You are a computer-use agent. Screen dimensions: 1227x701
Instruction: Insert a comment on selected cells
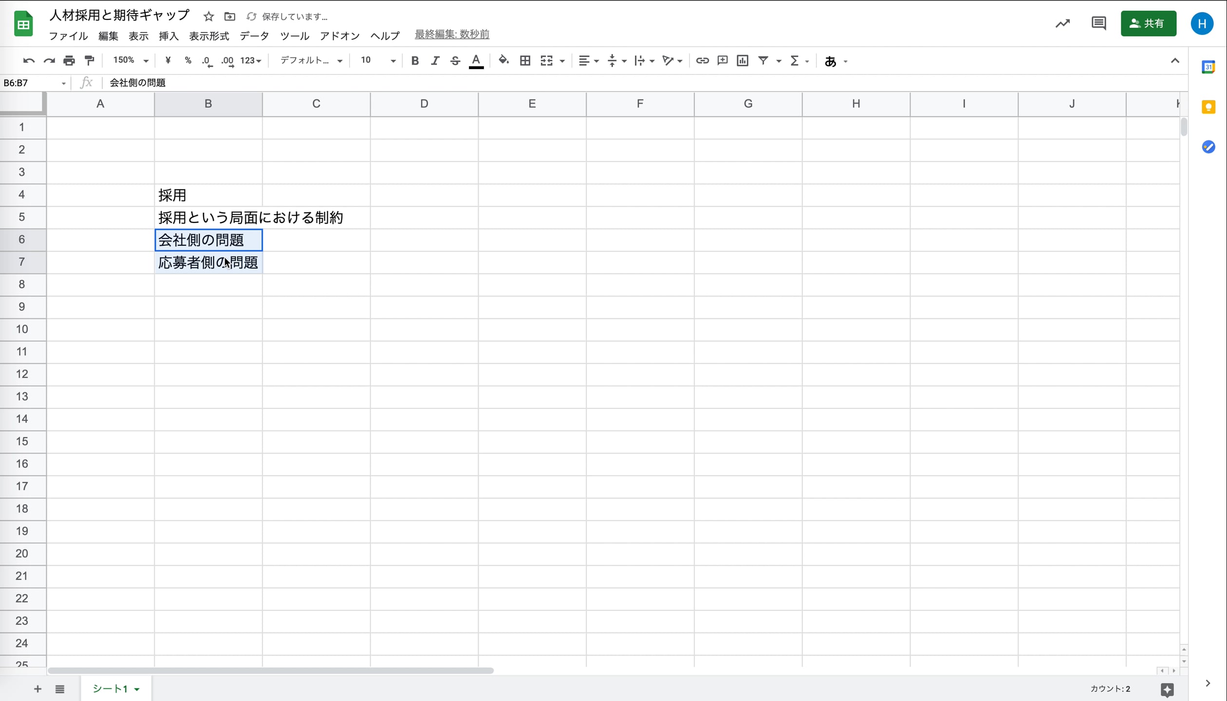pos(722,60)
